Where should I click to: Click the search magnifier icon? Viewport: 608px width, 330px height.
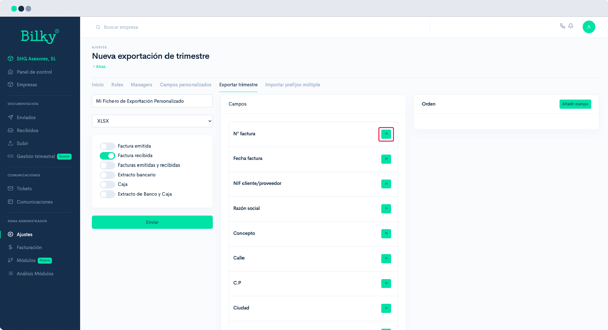(98, 27)
